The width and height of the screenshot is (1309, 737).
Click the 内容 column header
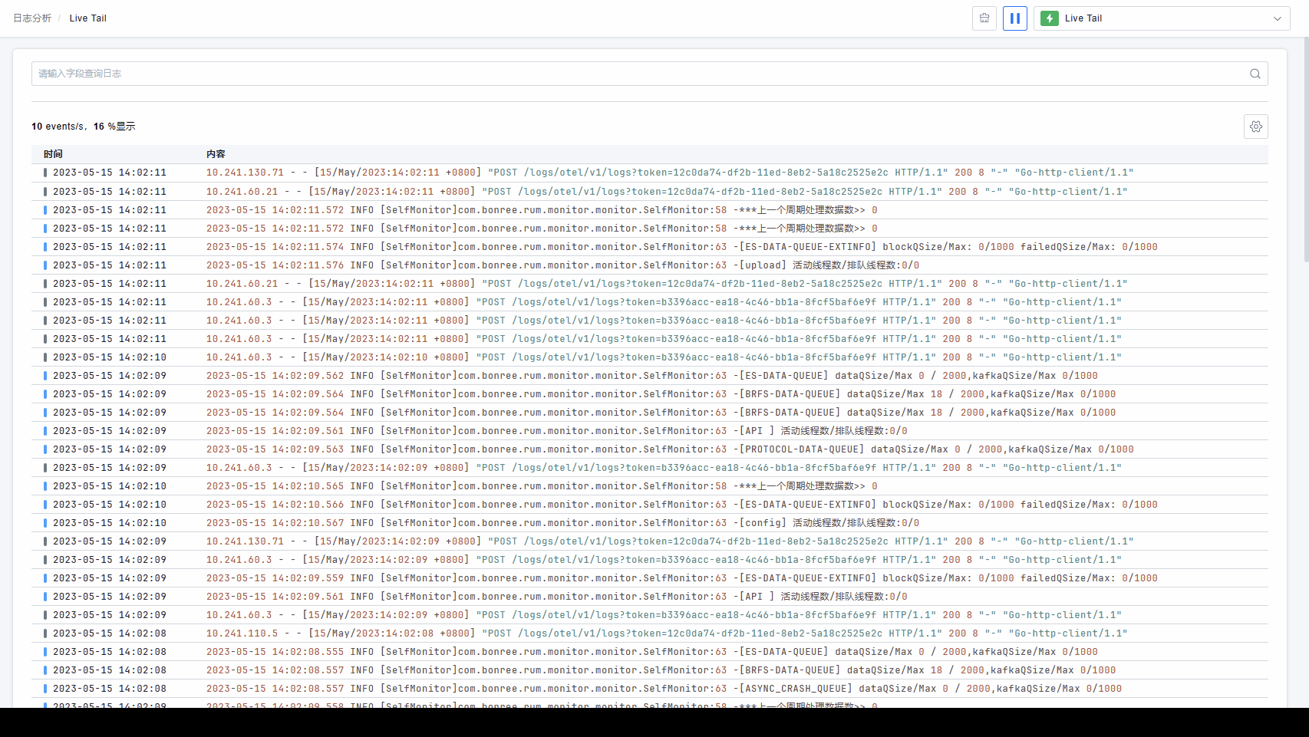(x=216, y=154)
